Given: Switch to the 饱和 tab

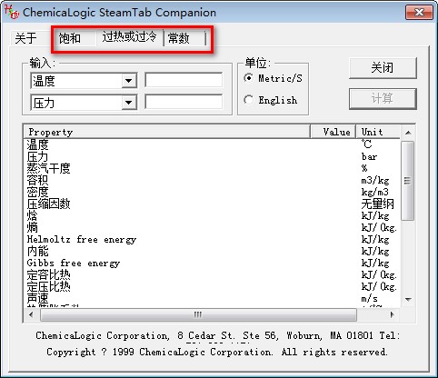Looking at the screenshot, I should 70,38.
